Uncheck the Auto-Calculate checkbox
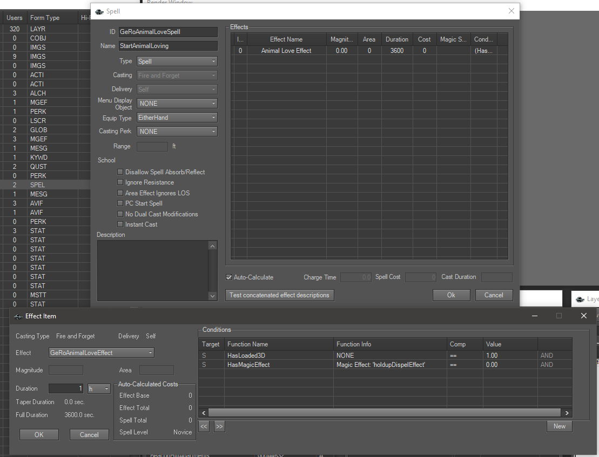This screenshot has width=599, height=457. point(229,277)
